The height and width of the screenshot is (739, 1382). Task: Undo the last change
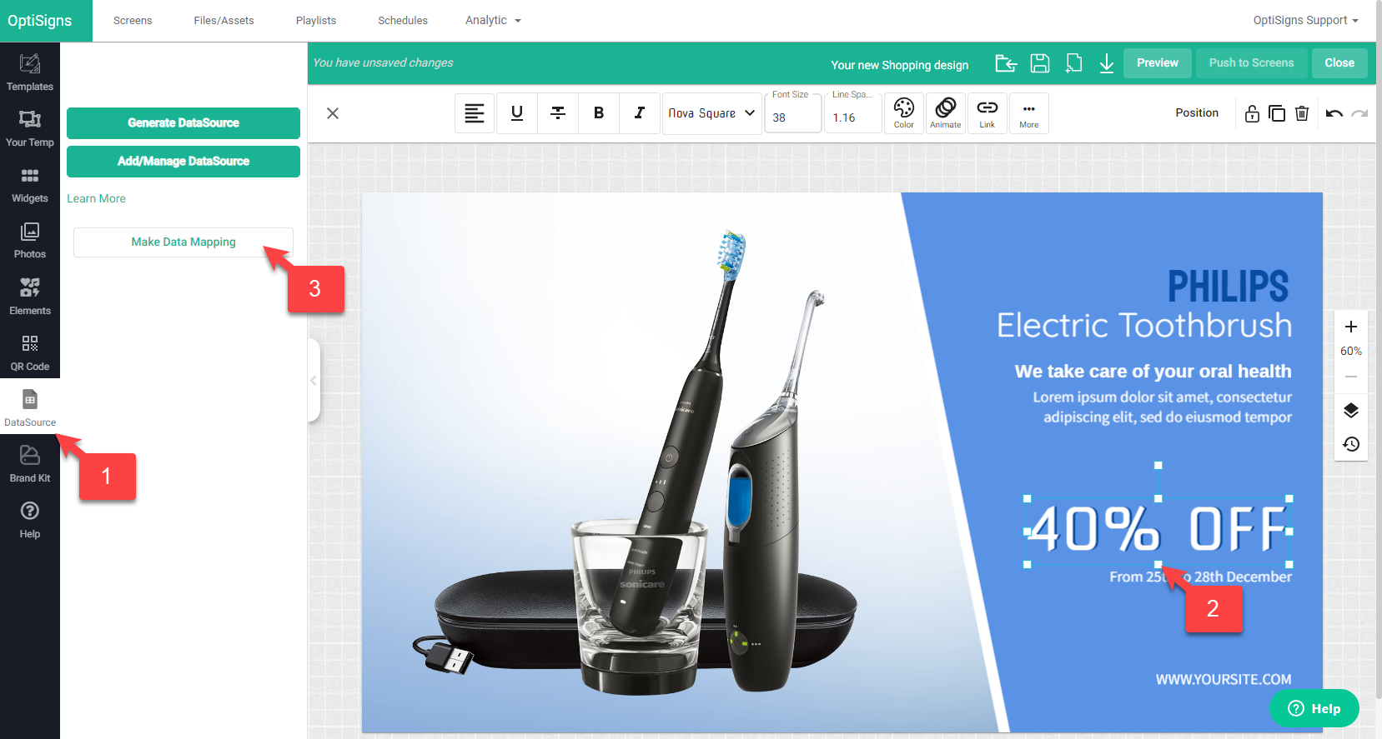1334,113
